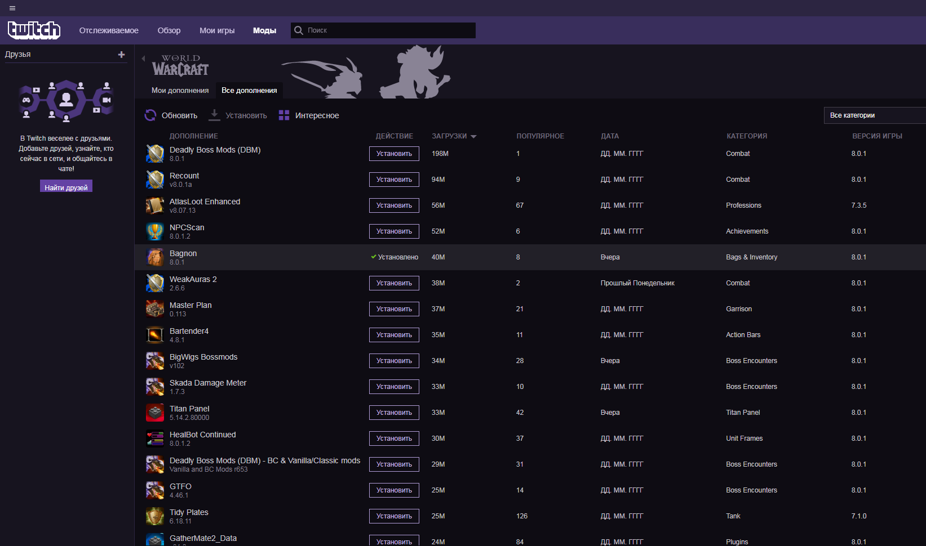Install Titan Panel
926x546 pixels.
click(x=394, y=413)
